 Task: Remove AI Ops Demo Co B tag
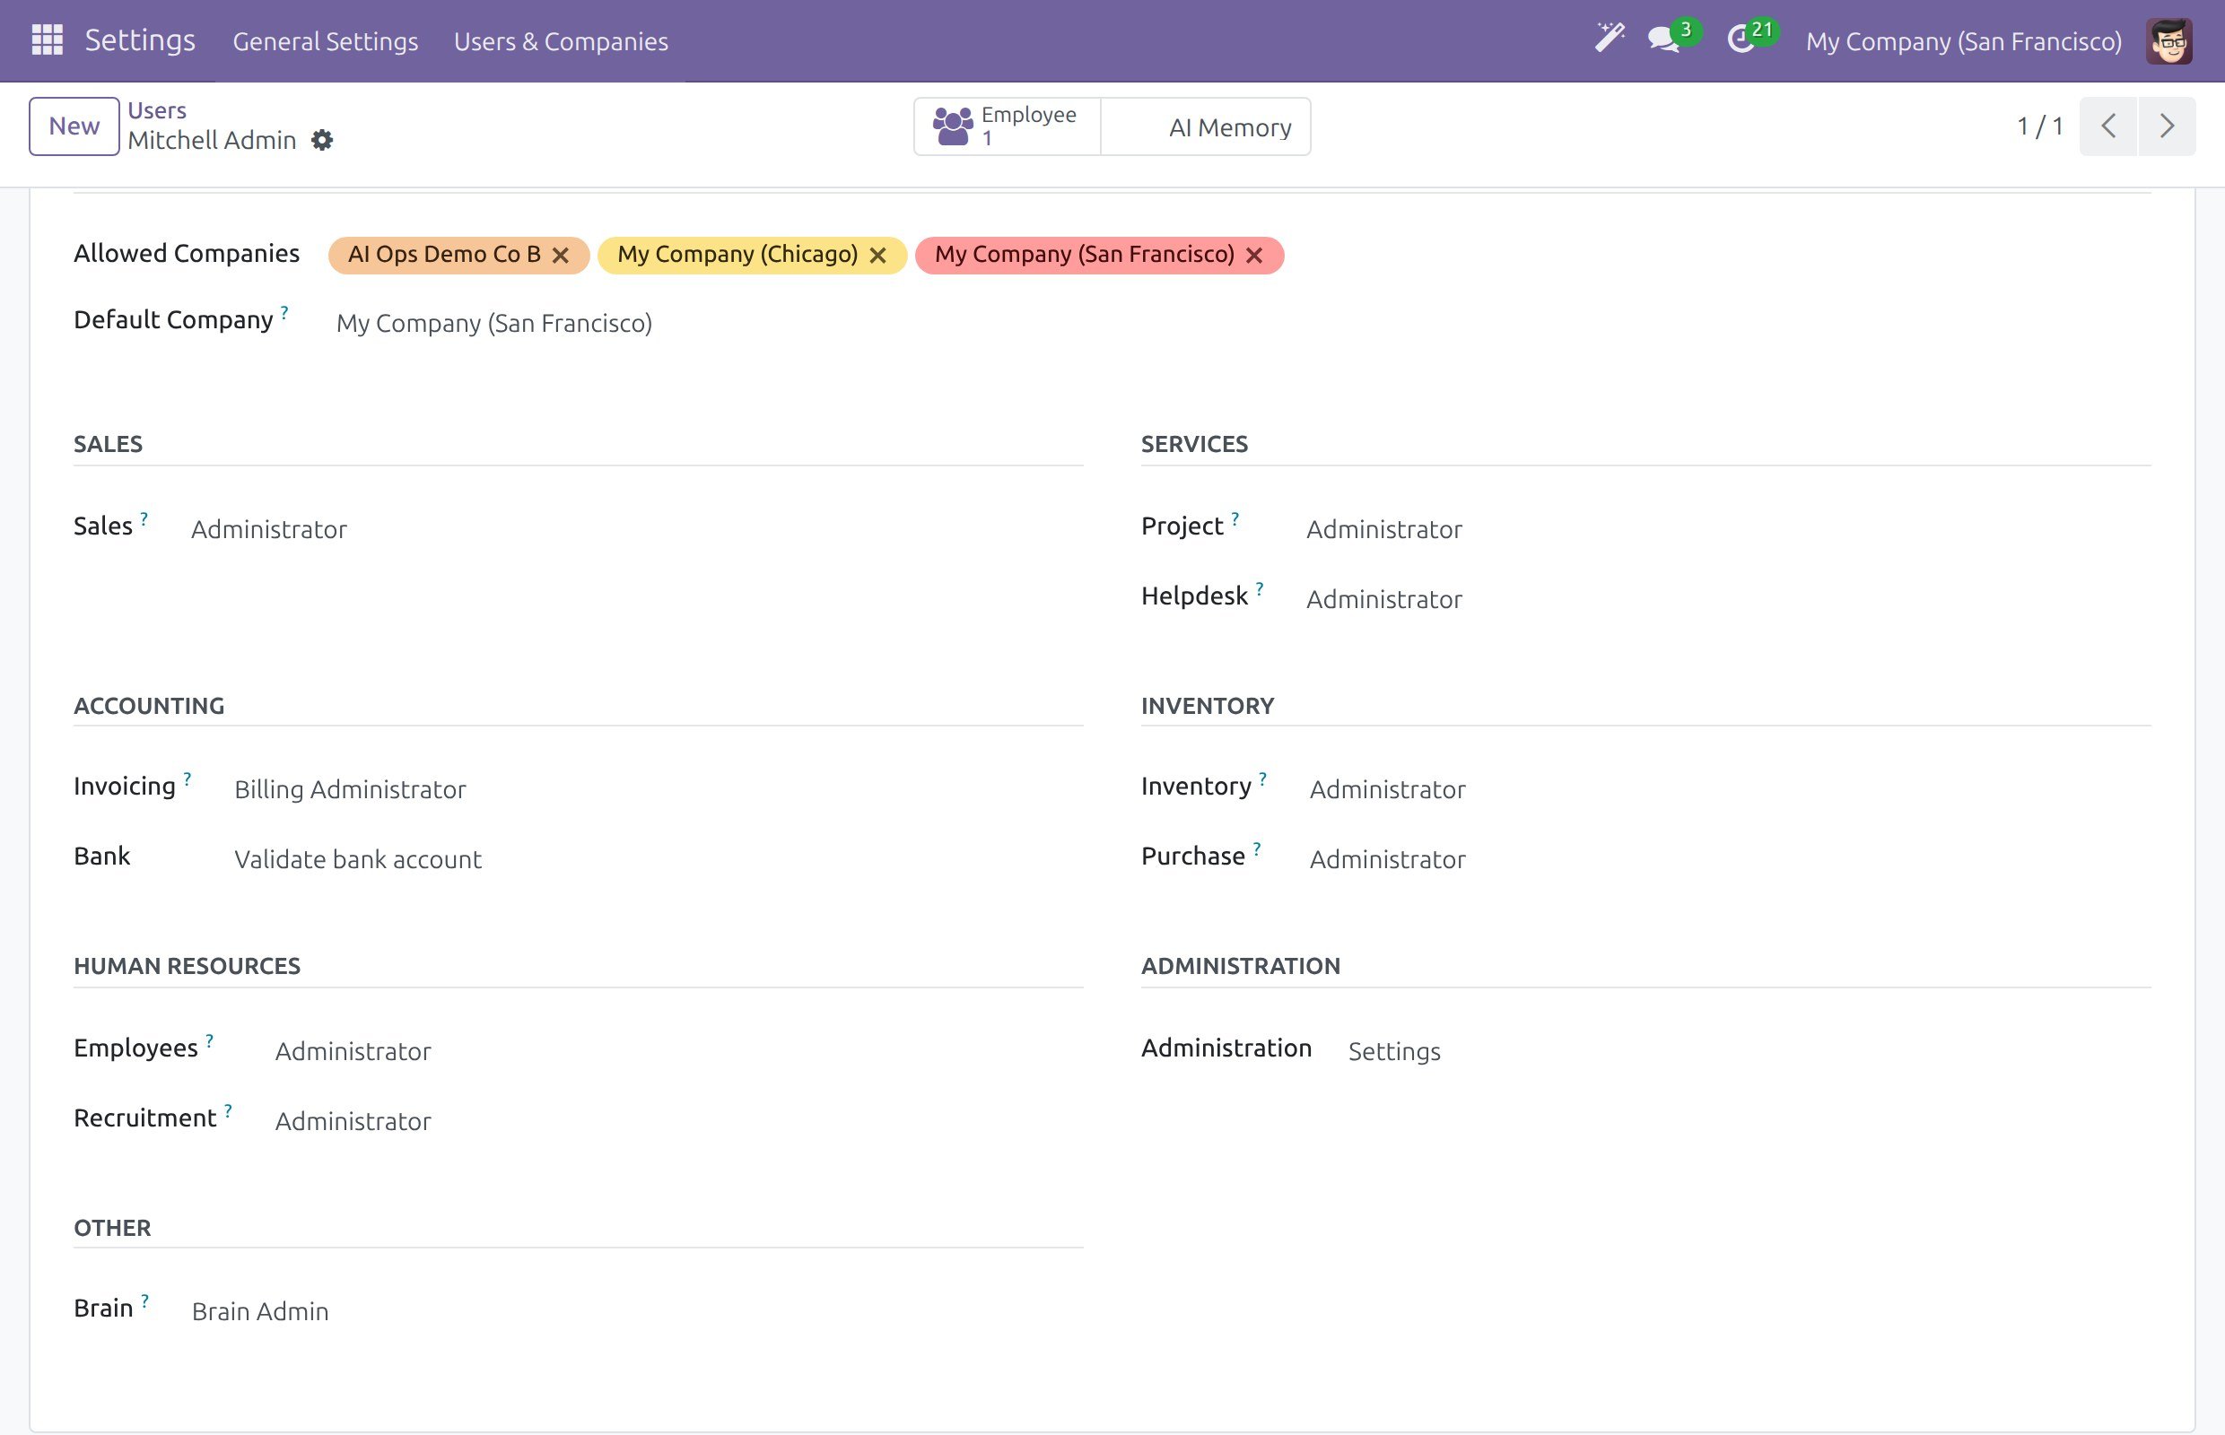(560, 256)
